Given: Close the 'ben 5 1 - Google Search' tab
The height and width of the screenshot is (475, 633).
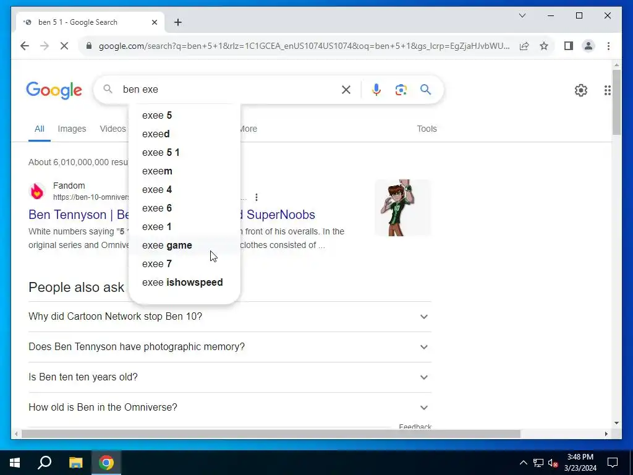Looking at the screenshot, I should (x=154, y=22).
